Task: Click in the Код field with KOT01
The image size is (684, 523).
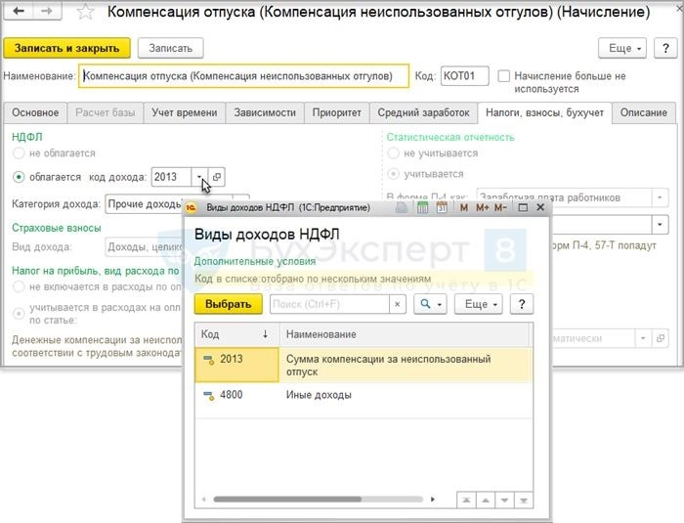Action: 464,76
